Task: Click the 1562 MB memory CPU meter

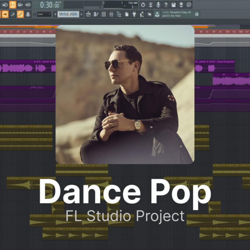Action: coord(121,5)
